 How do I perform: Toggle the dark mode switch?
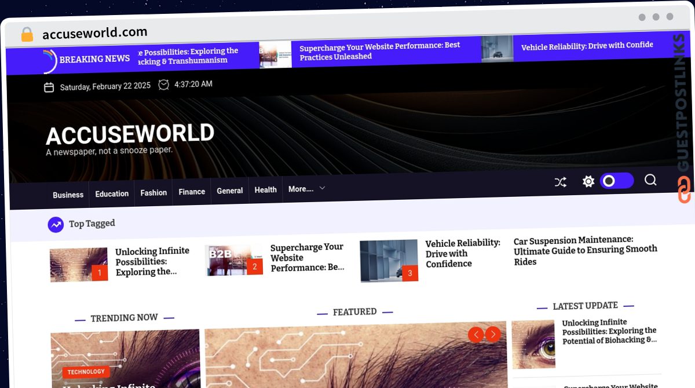point(616,181)
